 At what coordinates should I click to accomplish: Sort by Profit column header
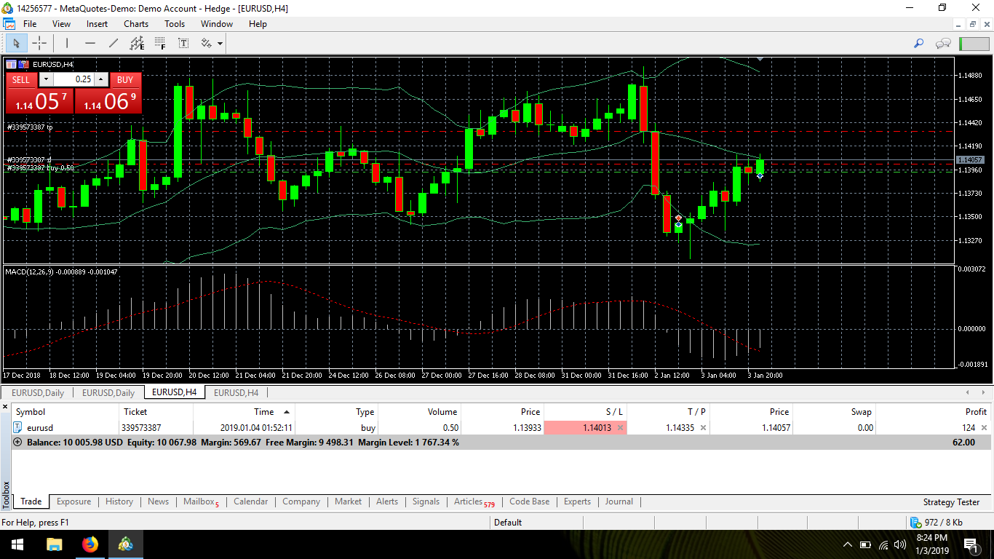point(934,412)
